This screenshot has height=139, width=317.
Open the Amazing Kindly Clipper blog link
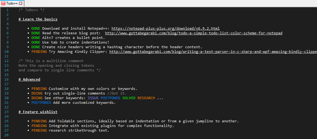[x=213, y=52]
